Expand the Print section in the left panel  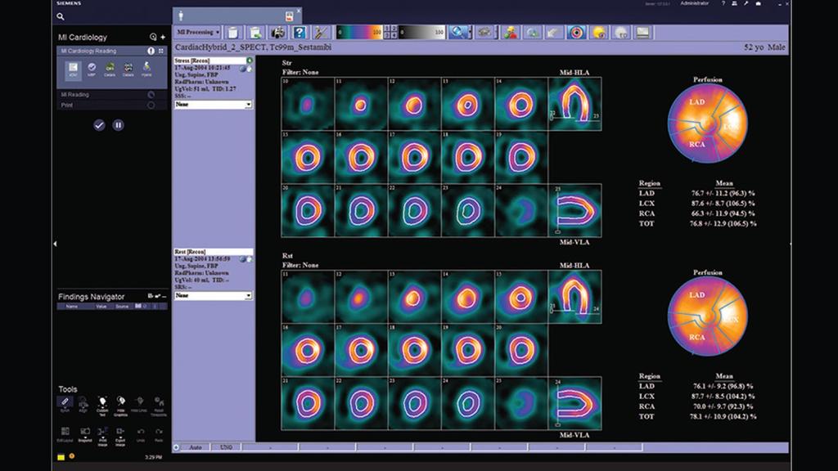tap(151, 105)
